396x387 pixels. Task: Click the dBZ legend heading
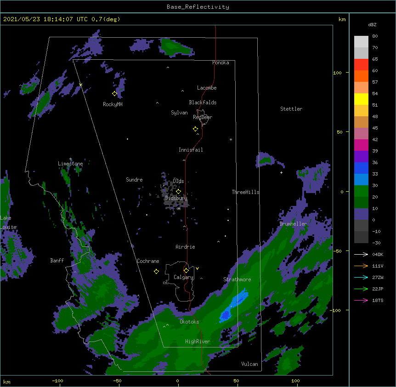(372, 24)
